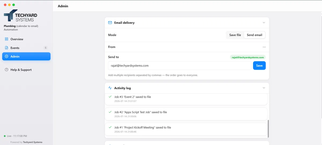The image size is (322, 145).
Task: Click the Live 11:17:08 PM status text
Action: pyautogui.click(x=17, y=136)
